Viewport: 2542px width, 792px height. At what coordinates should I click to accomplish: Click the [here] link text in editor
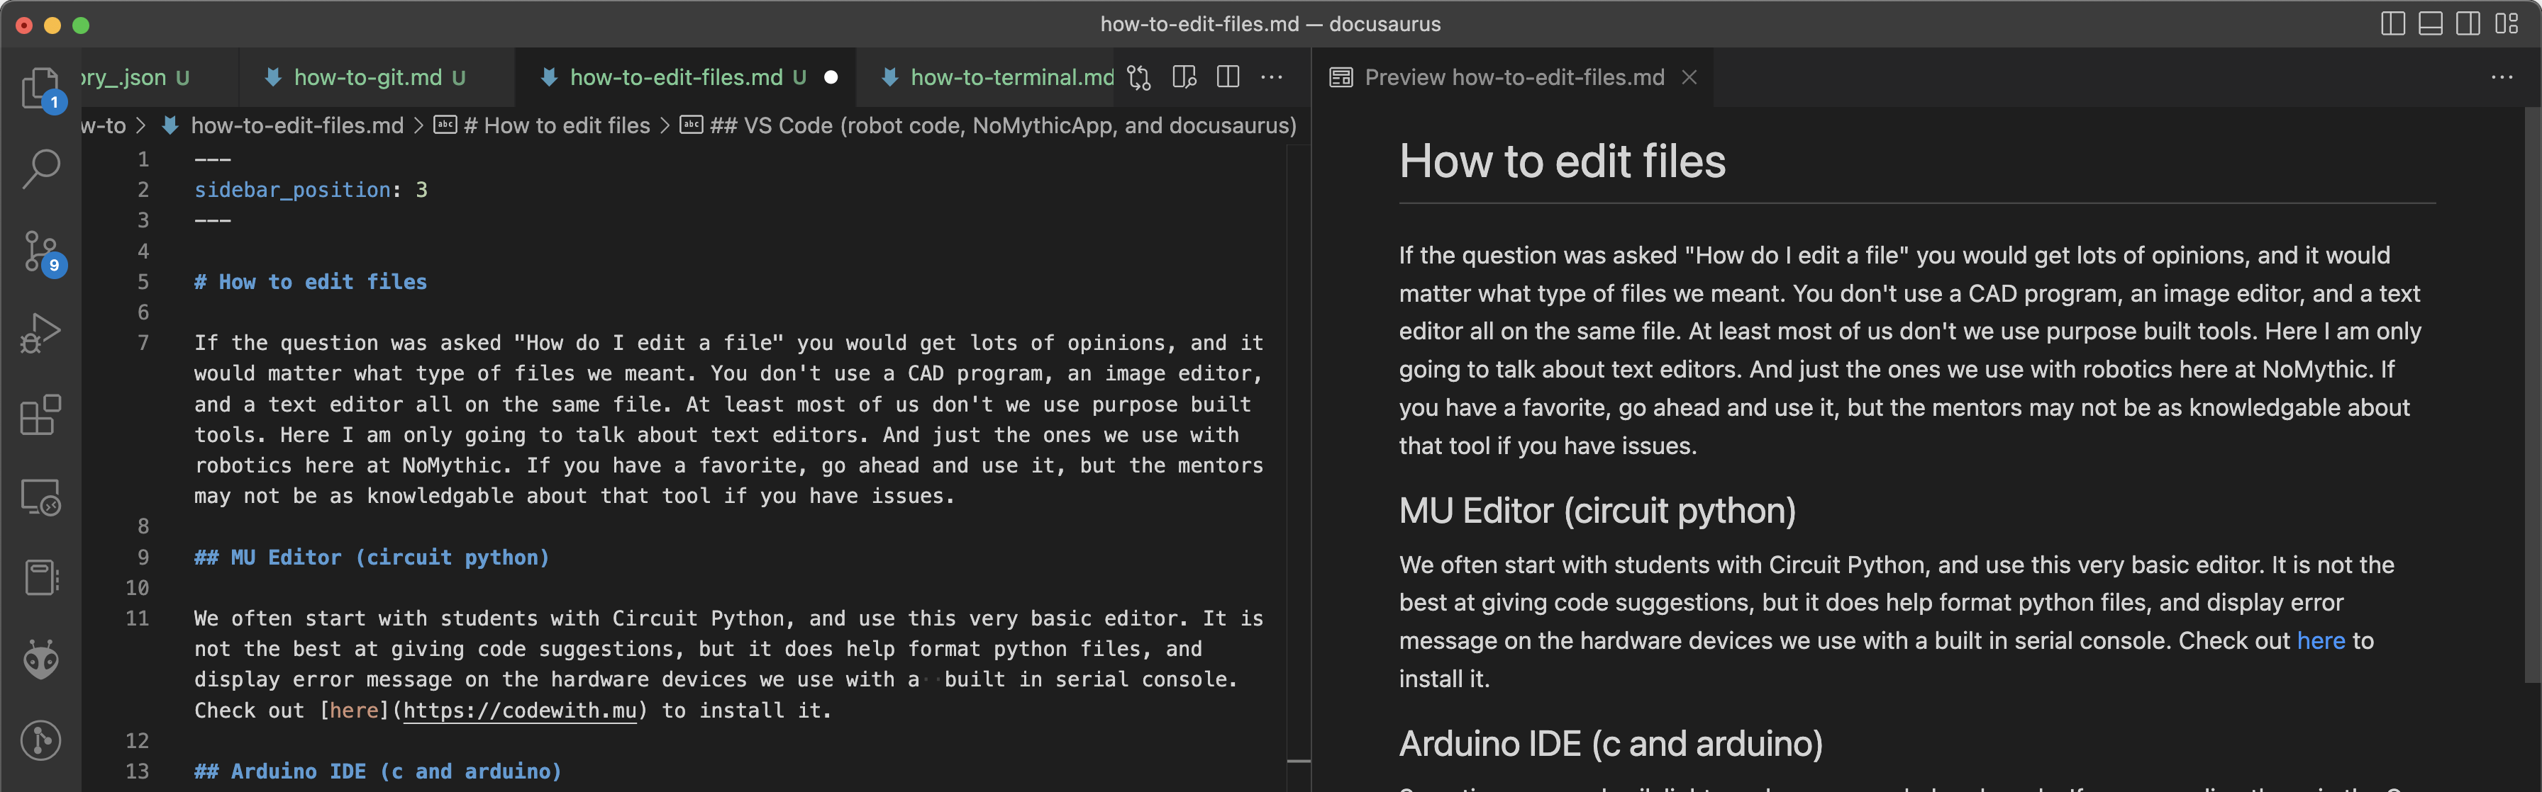click(x=353, y=711)
